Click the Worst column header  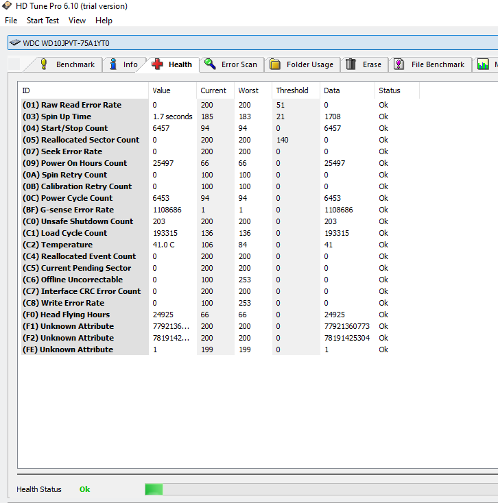point(253,90)
